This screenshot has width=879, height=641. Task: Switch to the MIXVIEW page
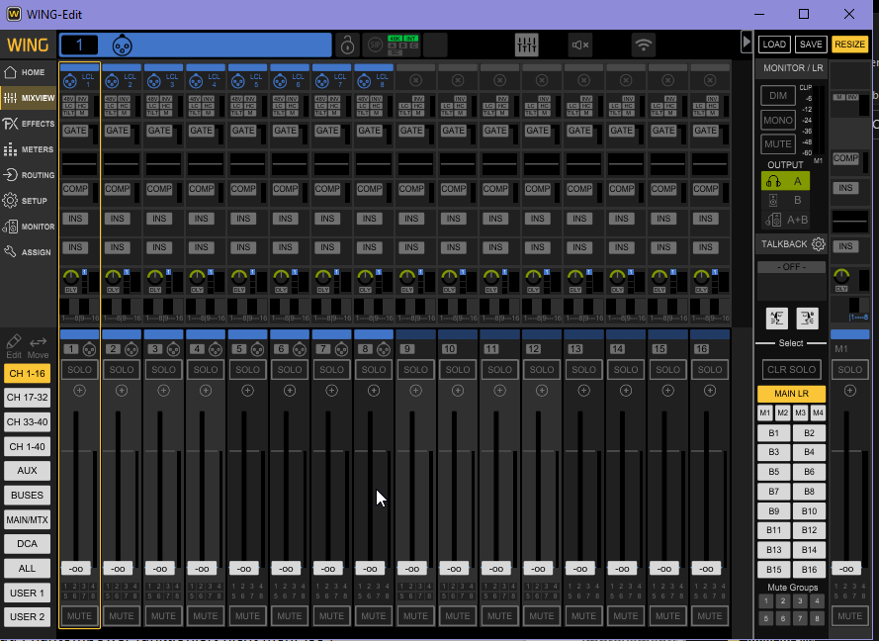(x=28, y=98)
